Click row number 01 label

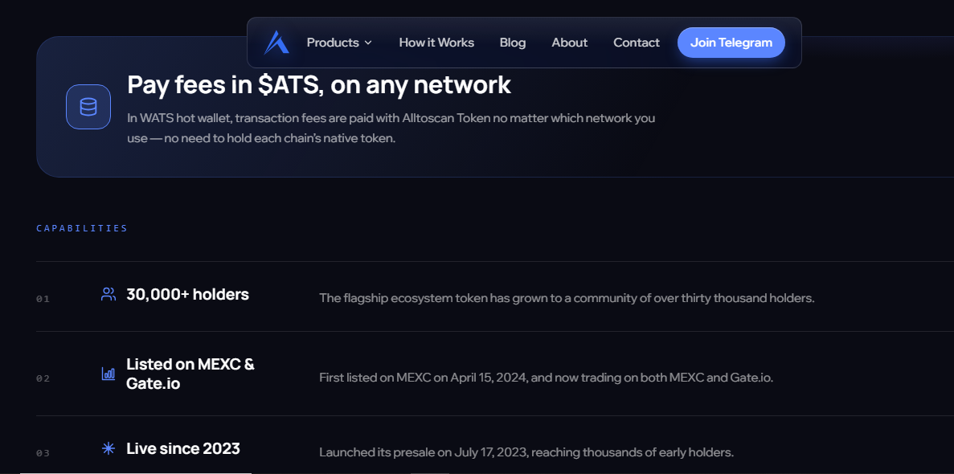[43, 299]
